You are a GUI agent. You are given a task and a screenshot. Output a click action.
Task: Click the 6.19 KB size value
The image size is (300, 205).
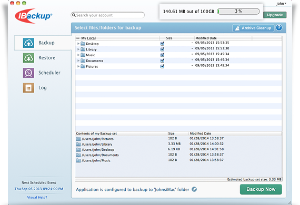(174, 149)
